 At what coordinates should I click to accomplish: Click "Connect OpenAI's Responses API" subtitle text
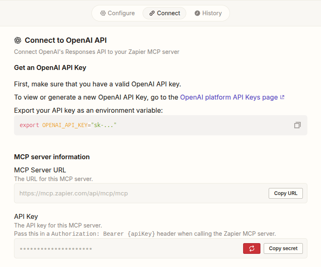[x=96, y=52]
